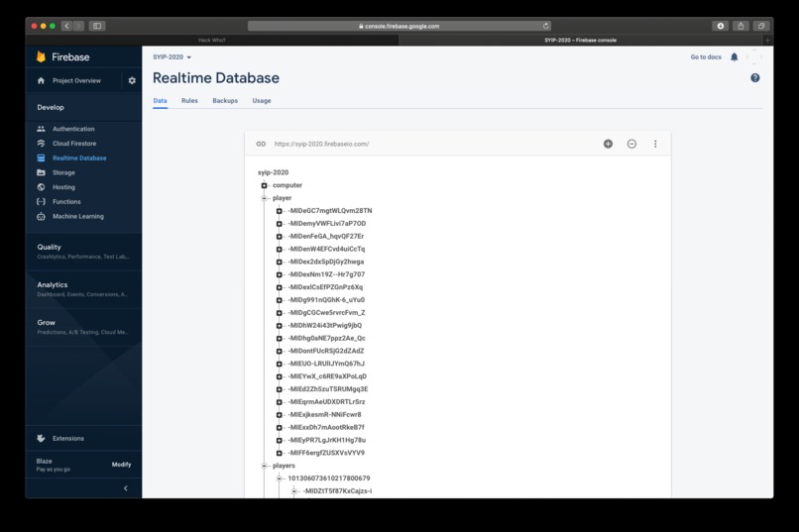Click the minus circle remove icon
This screenshot has height=532, width=799.
point(631,144)
